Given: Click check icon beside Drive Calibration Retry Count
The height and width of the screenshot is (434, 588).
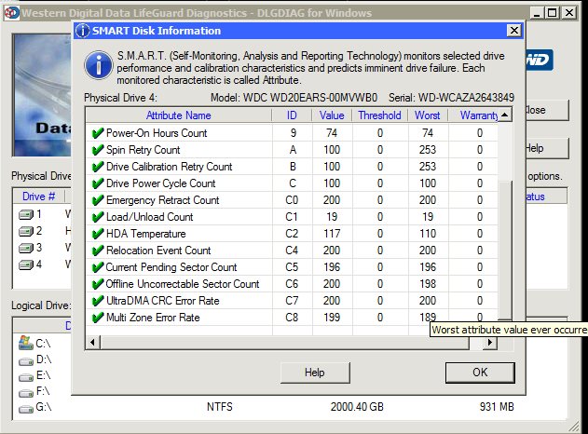Looking at the screenshot, I should tap(98, 167).
